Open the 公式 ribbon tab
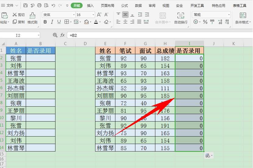Screen dimensions: 253x168 tap(124, 6)
